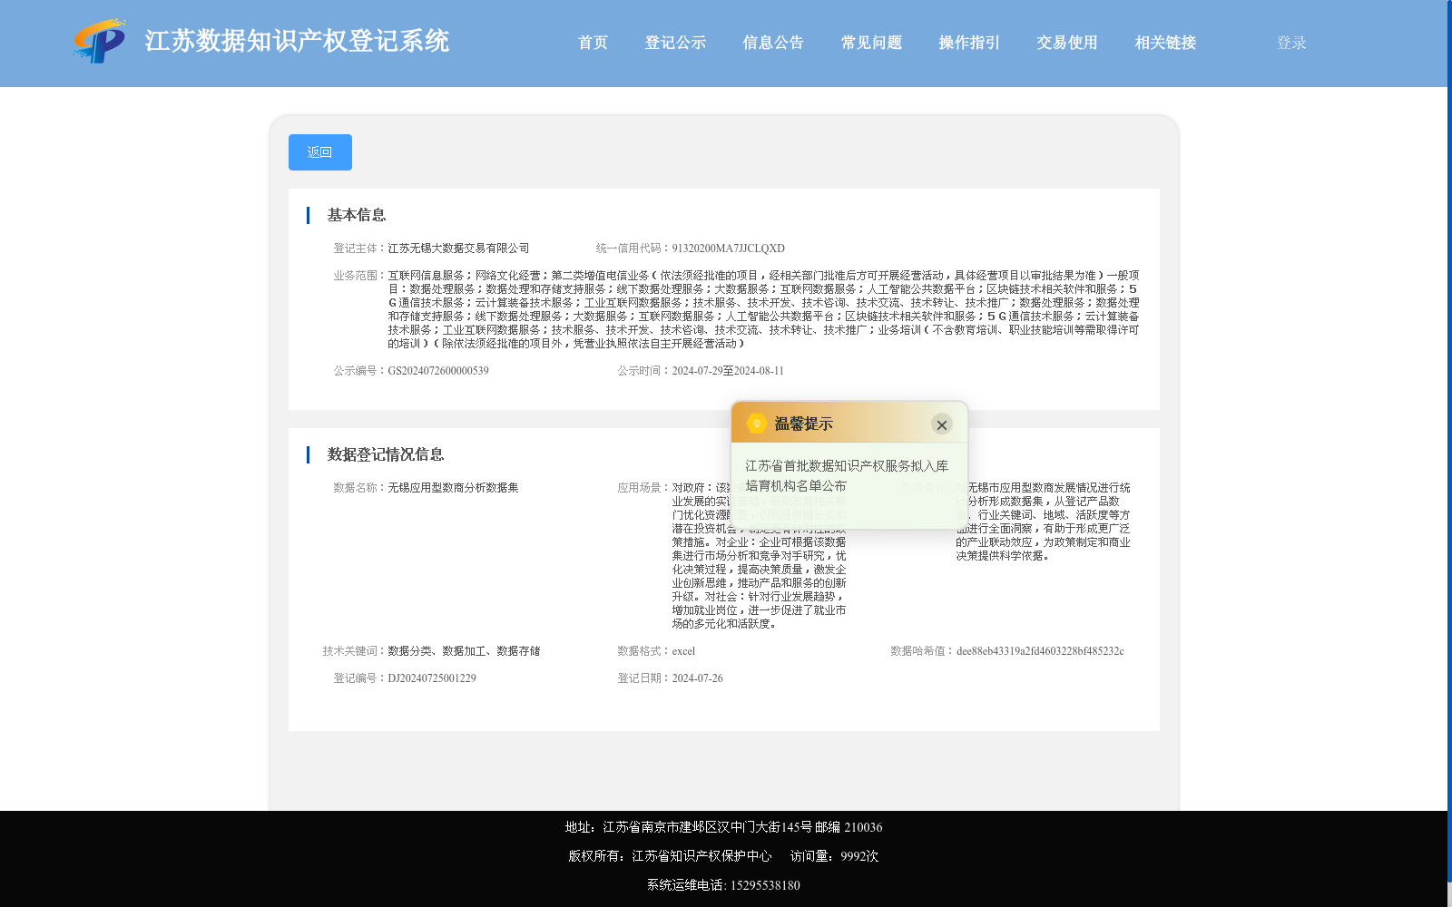
Task: Click company name 江苏无锡大数据交易有限公司
Action: tap(458, 249)
